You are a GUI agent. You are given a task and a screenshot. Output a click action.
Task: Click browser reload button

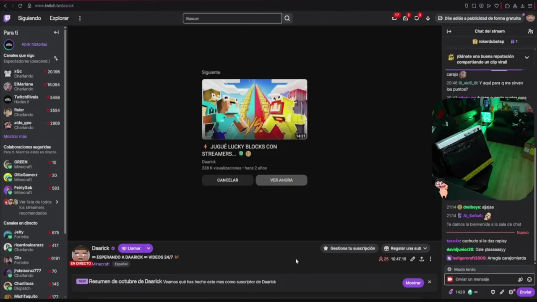[x=20, y=6]
